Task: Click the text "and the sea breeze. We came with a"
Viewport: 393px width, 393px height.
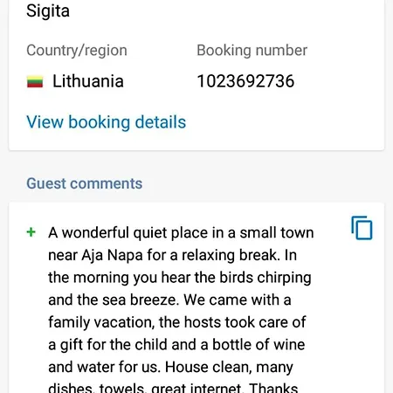Action: [169, 300]
